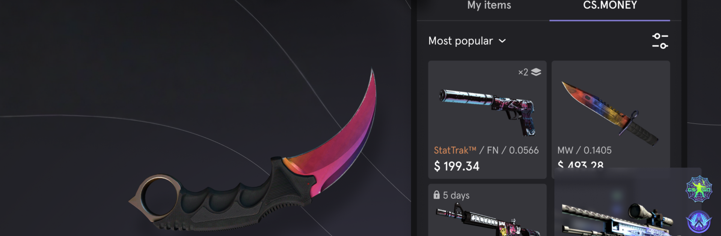Click the lock icon beside 5 days
721x236 pixels.
tap(436, 195)
